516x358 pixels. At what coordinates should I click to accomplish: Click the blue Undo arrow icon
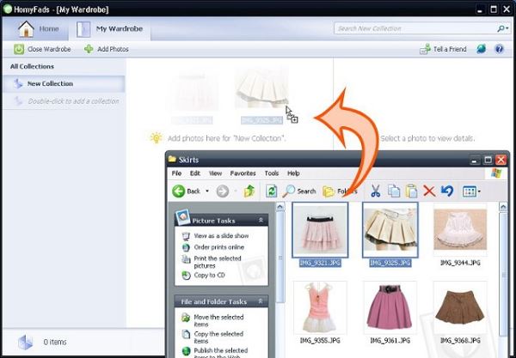[447, 191]
